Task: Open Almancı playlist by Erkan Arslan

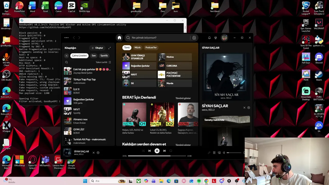Action: (88, 121)
